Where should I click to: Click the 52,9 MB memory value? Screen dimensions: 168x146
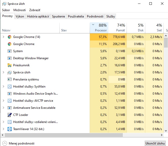(x=120, y=108)
